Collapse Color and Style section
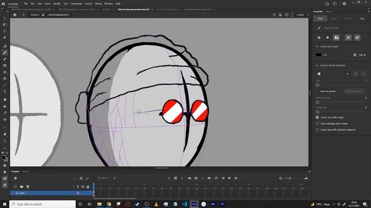The height and width of the screenshot is (208, 371). pyautogui.click(x=317, y=46)
